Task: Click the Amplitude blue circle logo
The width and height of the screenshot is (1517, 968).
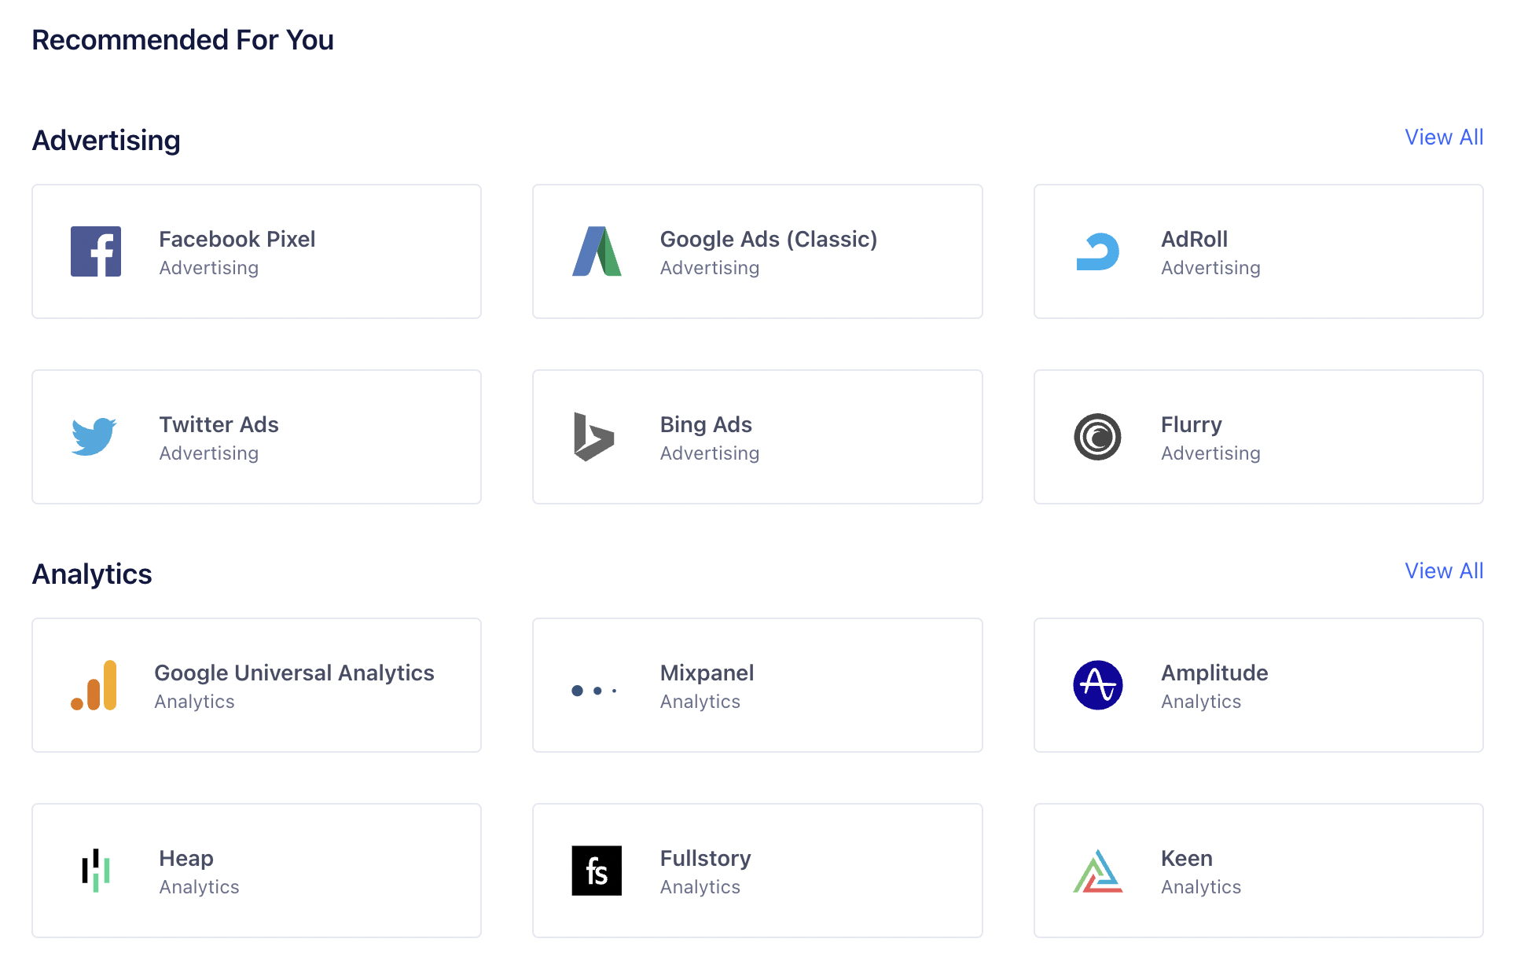Action: [1098, 685]
